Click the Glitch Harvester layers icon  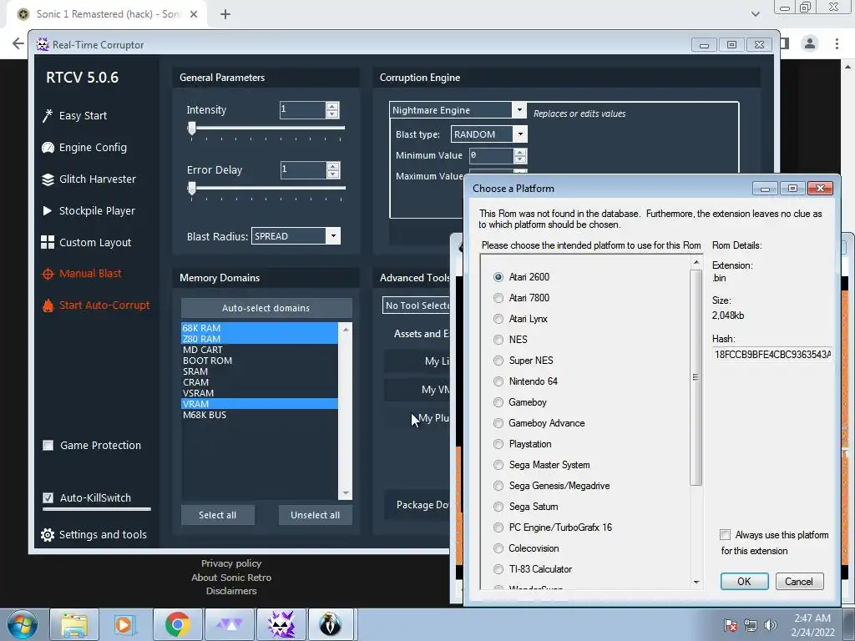[48, 179]
